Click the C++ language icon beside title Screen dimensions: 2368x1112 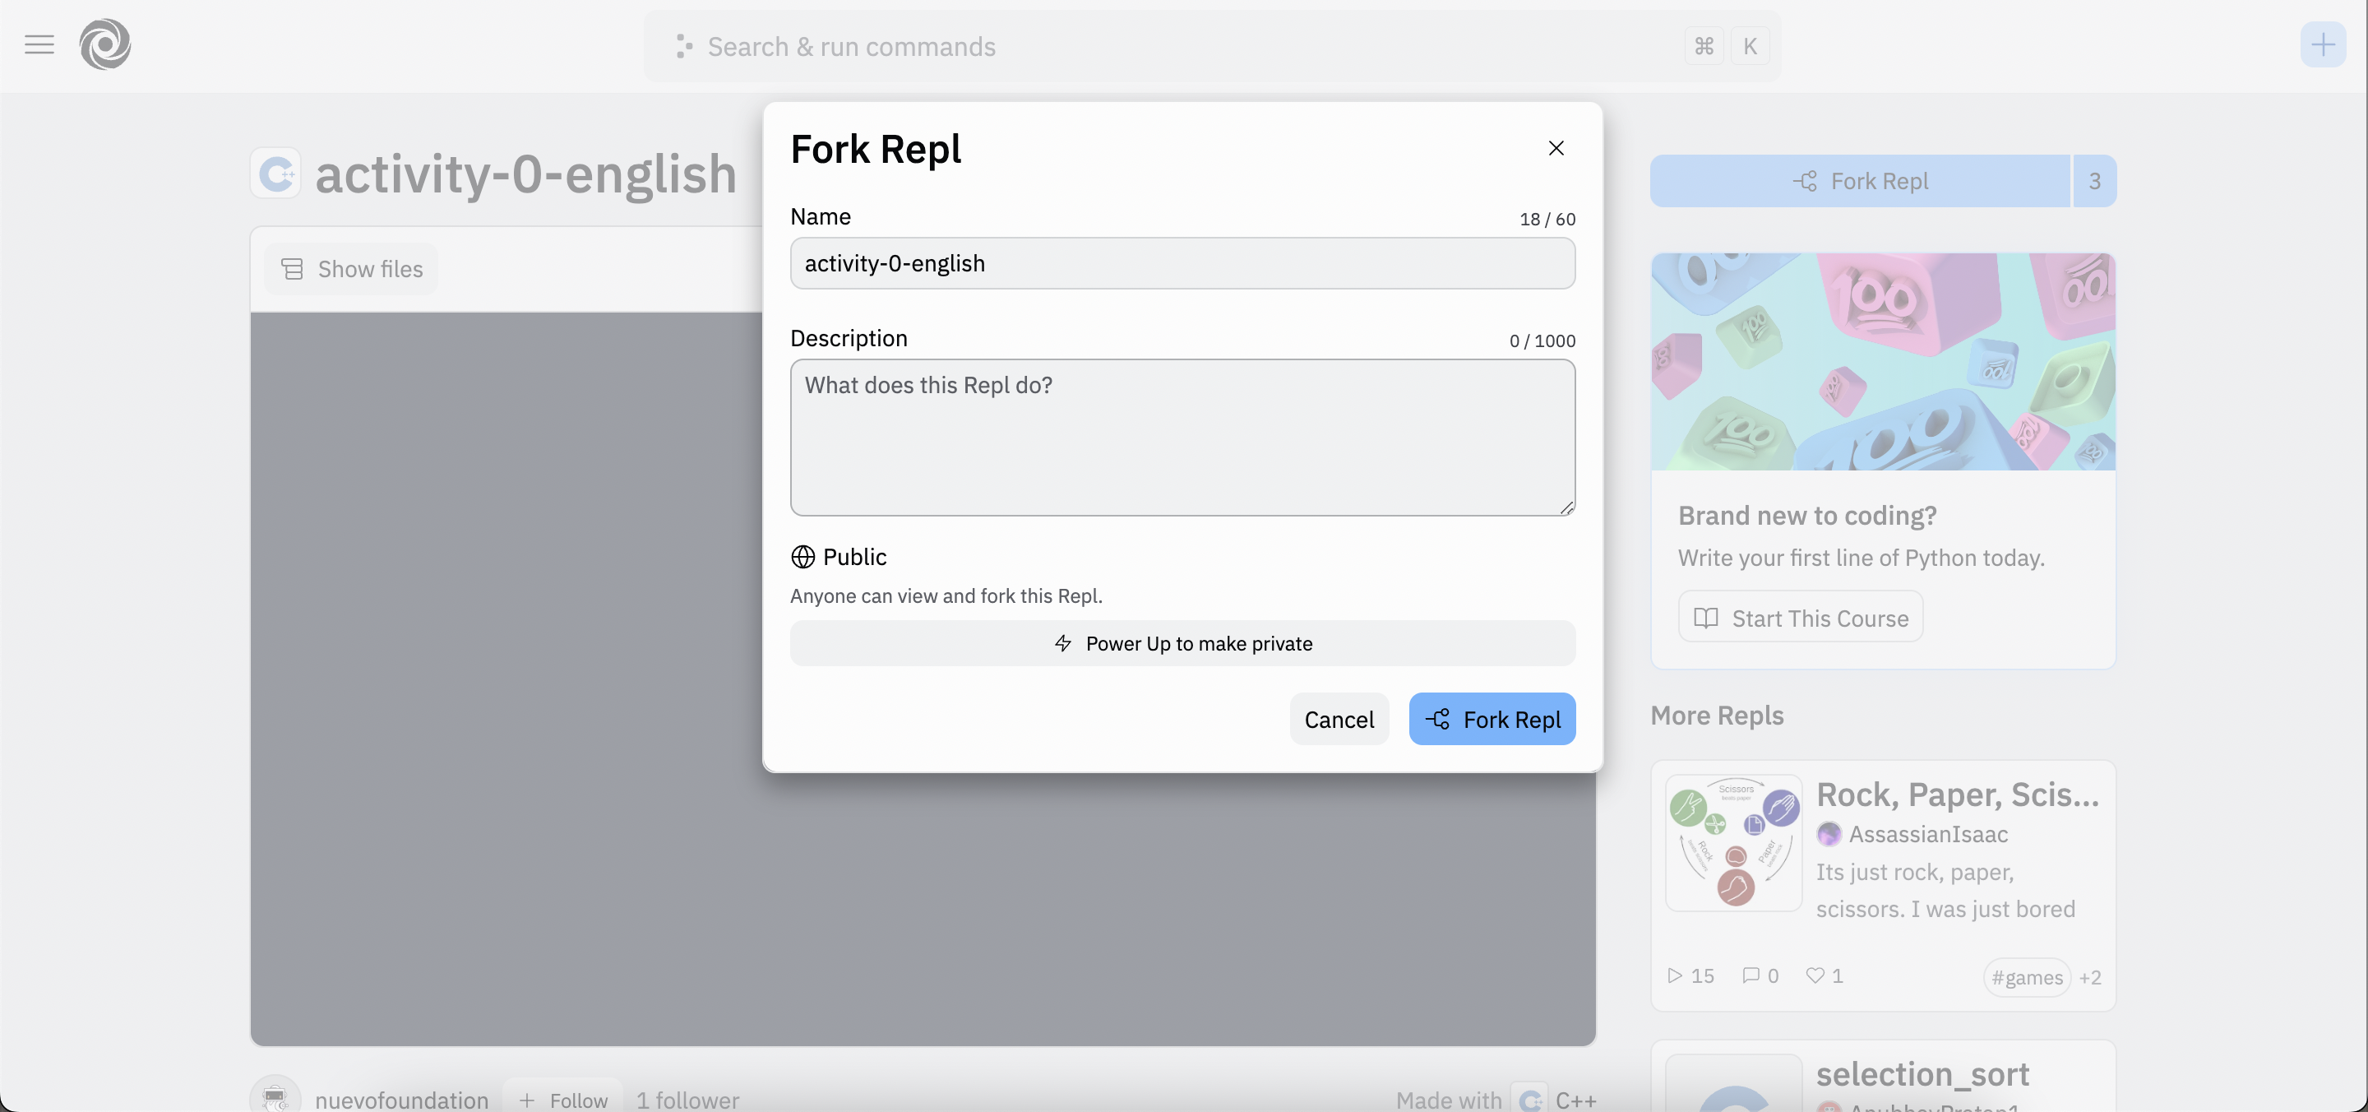coord(275,173)
